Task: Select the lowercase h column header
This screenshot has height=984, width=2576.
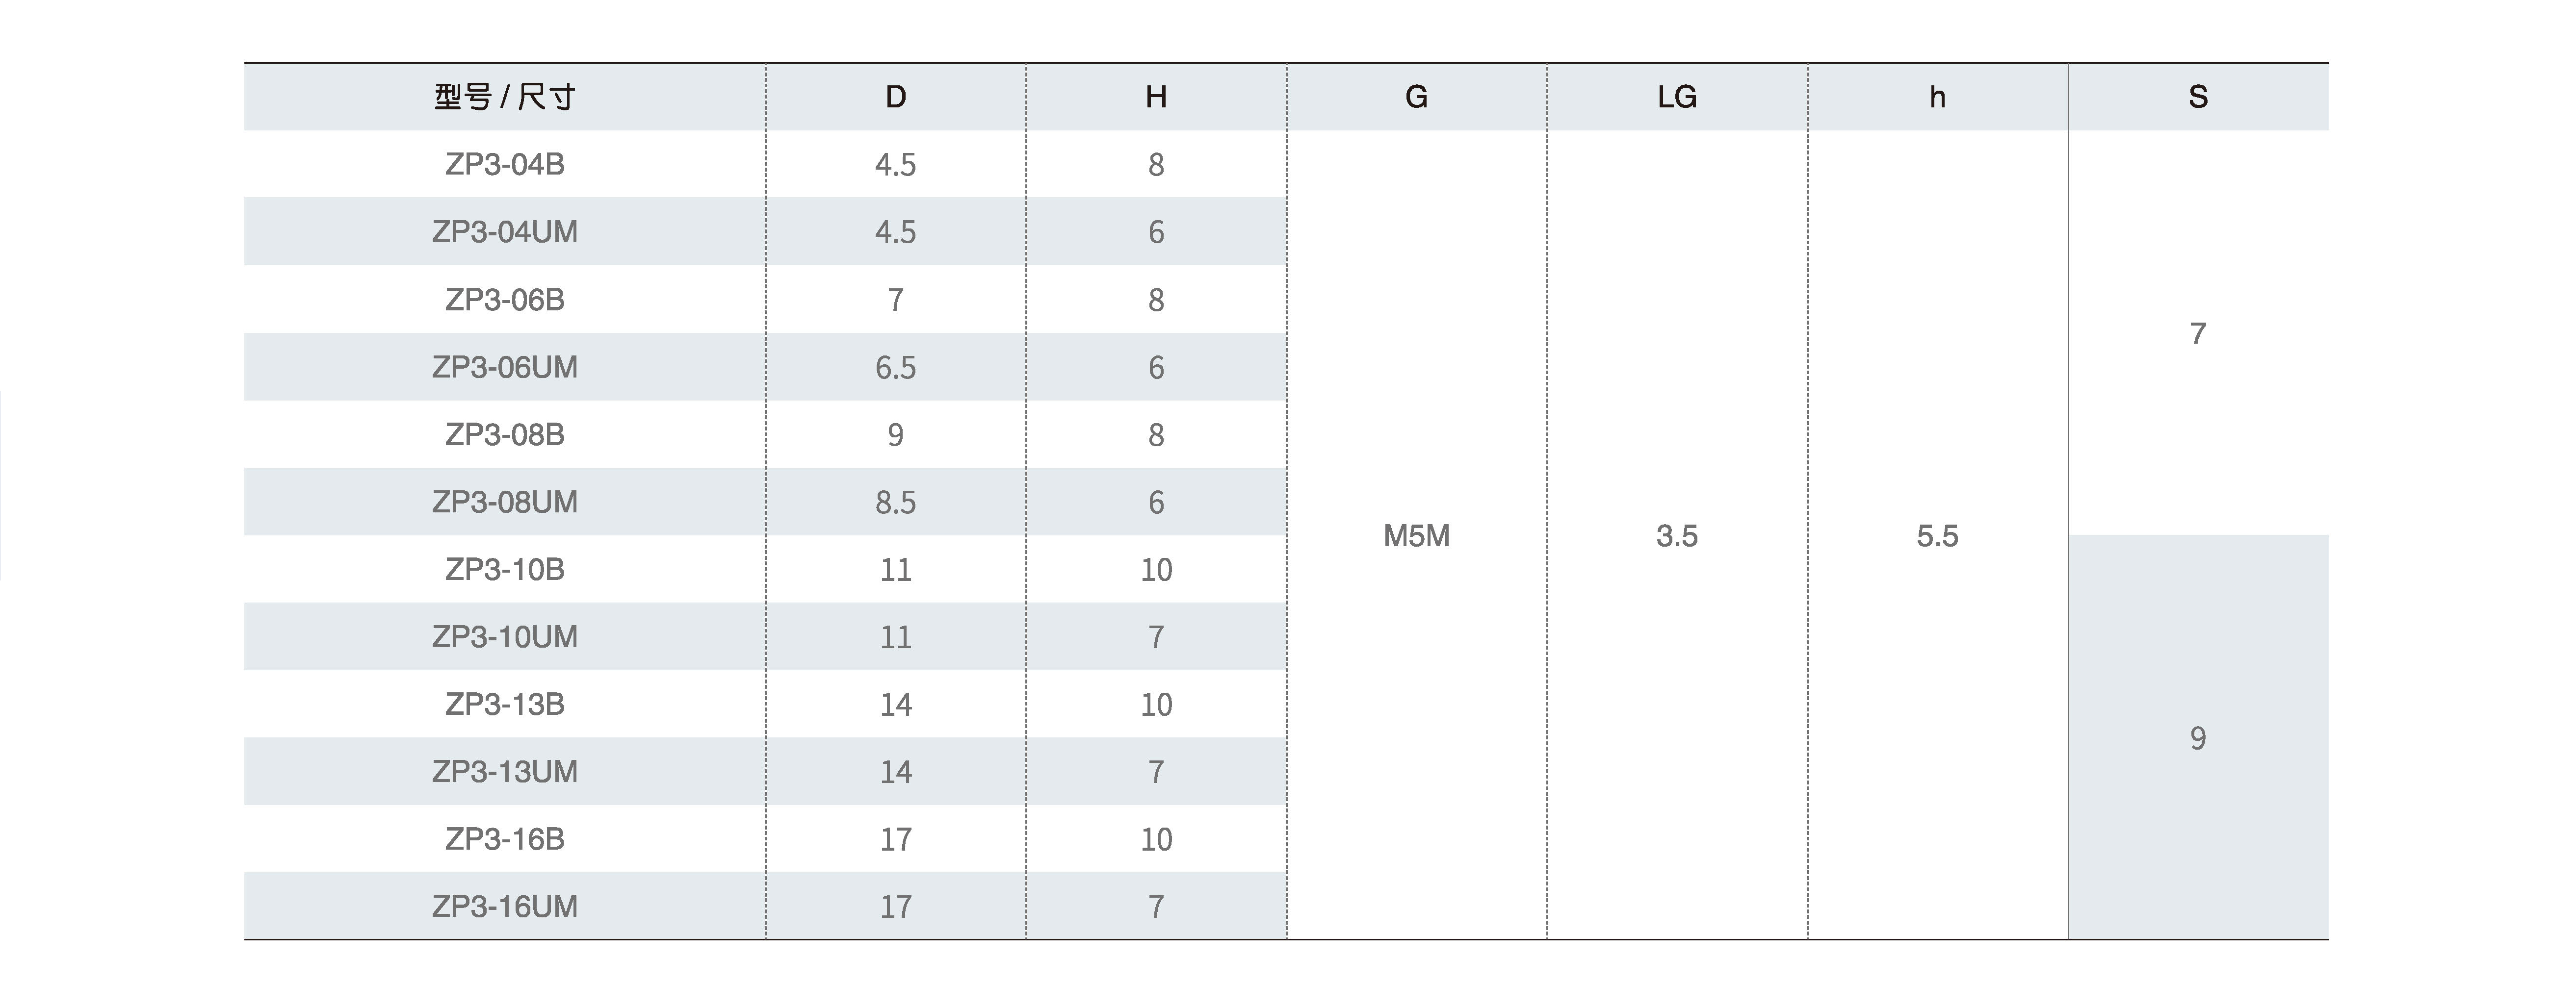Action: pos(1937,97)
